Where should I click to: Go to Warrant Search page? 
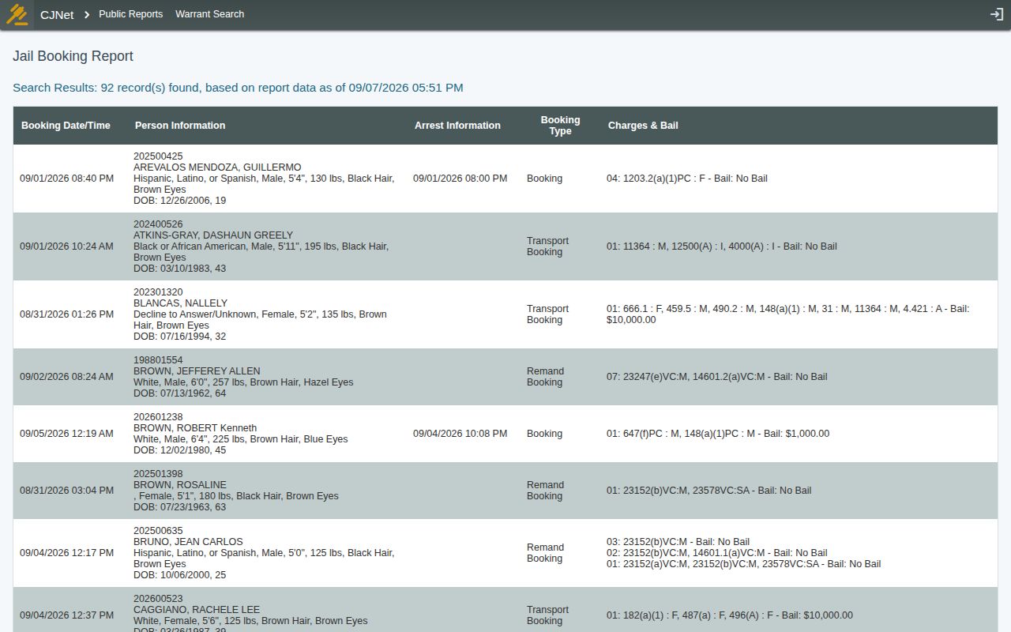[209, 14]
